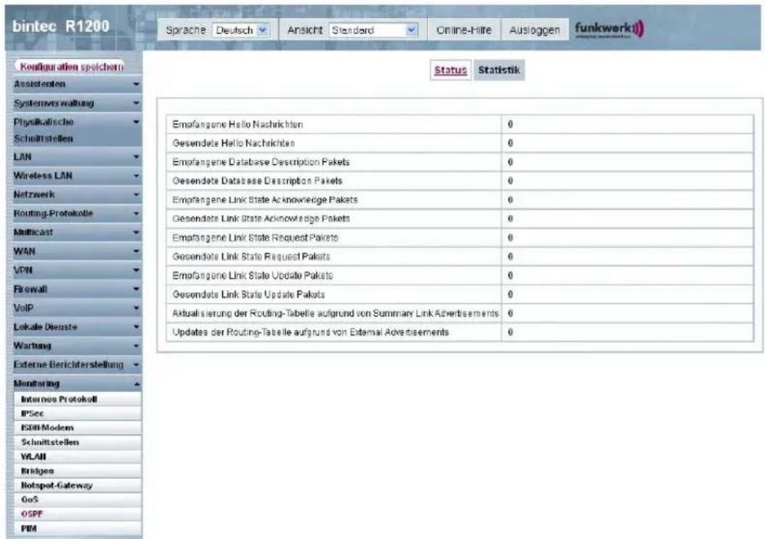
Task: Expand the Routing-Protokolle menu
Action: (x=74, y=213)
